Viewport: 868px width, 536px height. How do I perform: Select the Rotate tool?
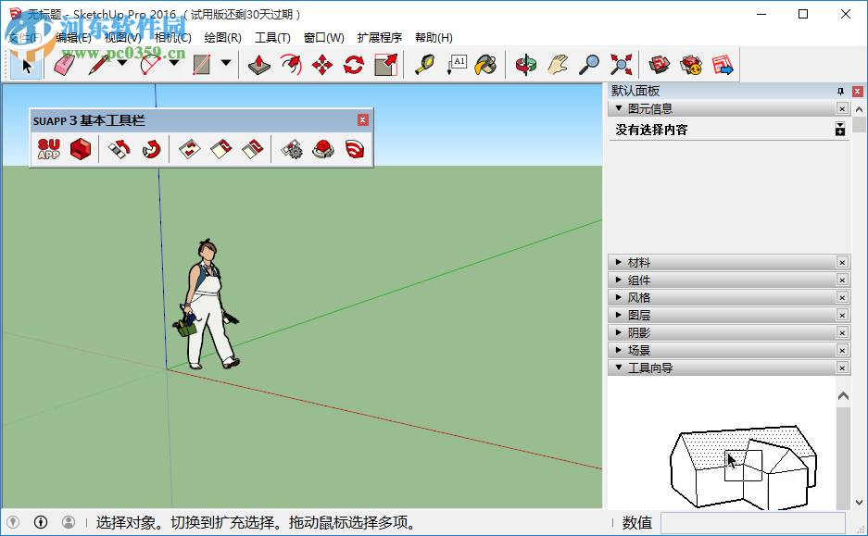coord(352,64)
